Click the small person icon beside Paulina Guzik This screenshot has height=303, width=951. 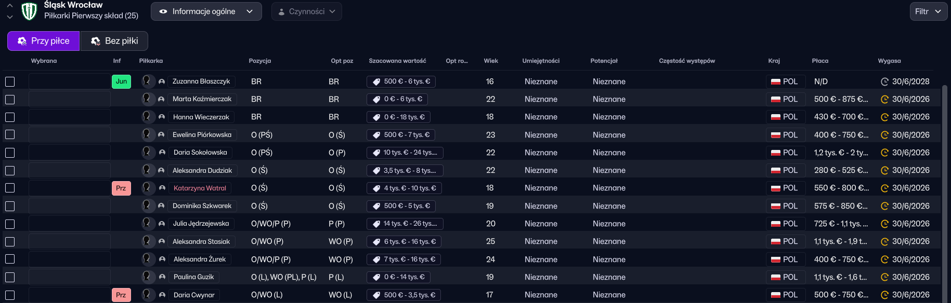[x=162, y=277]
